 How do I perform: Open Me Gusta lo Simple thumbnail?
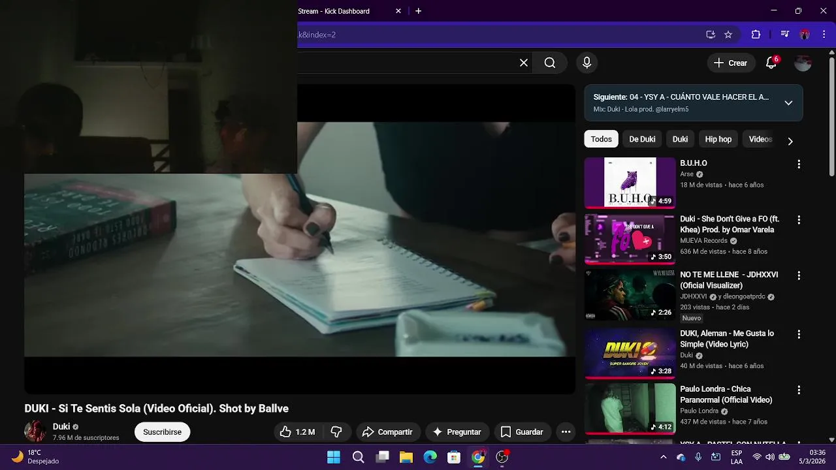(630, 353)
